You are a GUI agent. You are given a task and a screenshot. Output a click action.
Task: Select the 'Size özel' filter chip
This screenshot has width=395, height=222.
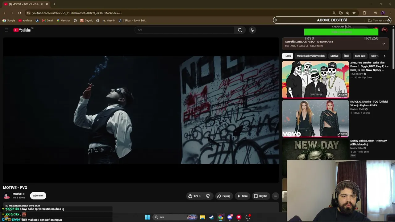click(x=360, y=56)
